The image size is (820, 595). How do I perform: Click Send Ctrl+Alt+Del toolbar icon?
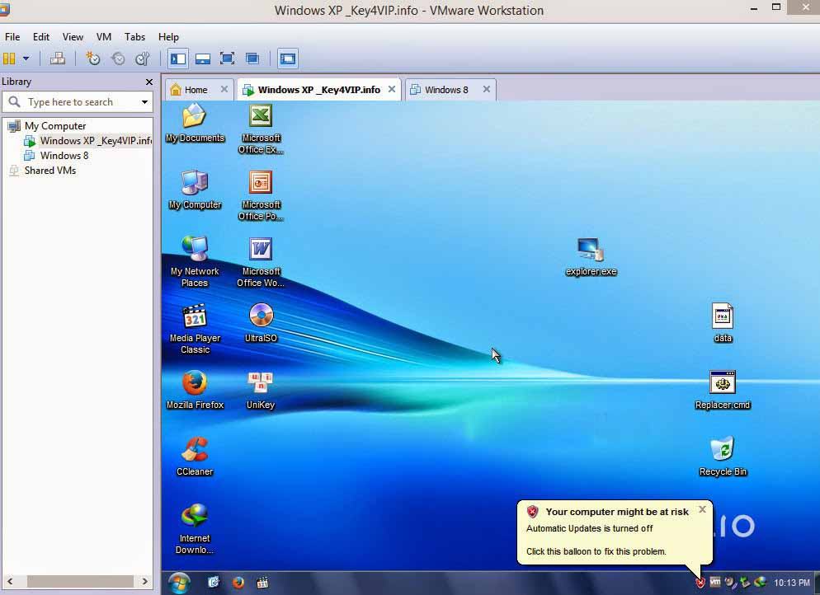tap(57, 59)
